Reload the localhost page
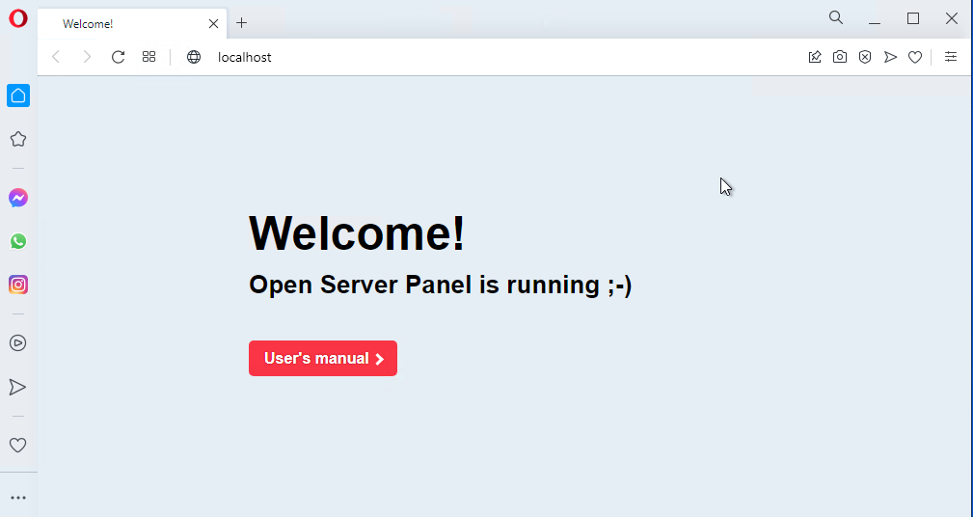 [x=118, y=57]
